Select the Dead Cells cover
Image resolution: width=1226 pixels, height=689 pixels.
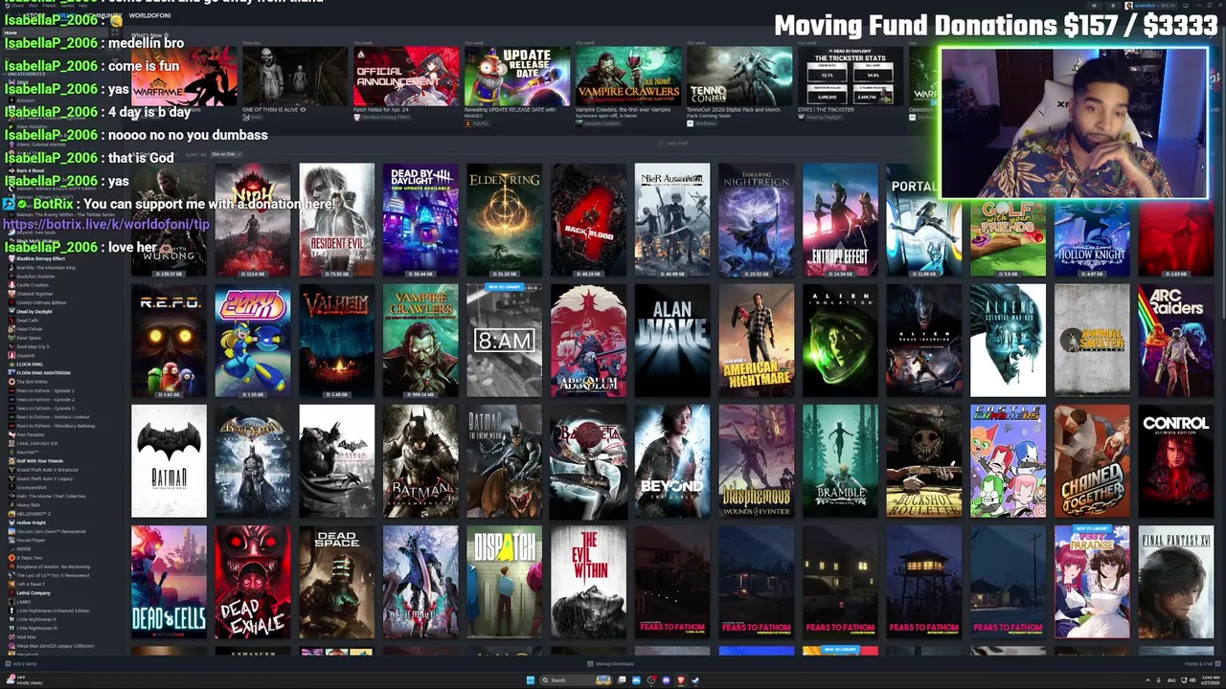pyautogui.click(x=170, y=582)
